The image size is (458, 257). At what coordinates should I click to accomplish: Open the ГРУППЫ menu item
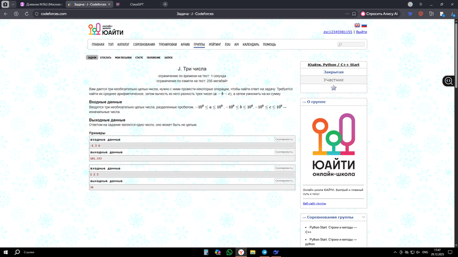(x=199, y=44)
